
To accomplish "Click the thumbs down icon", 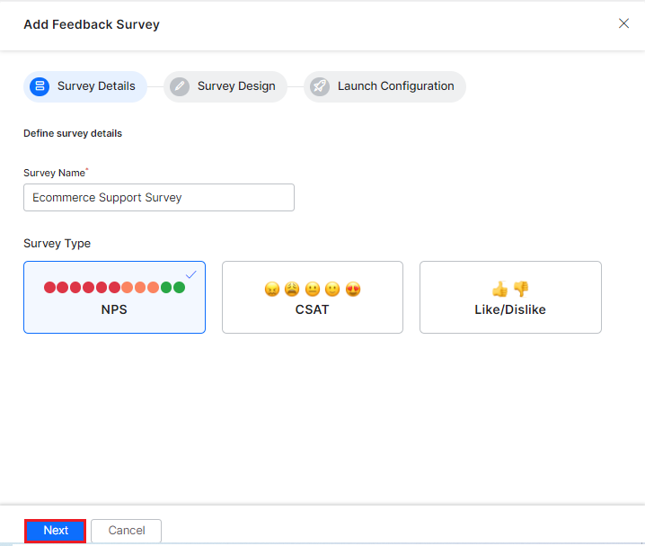I will (521, 289).
